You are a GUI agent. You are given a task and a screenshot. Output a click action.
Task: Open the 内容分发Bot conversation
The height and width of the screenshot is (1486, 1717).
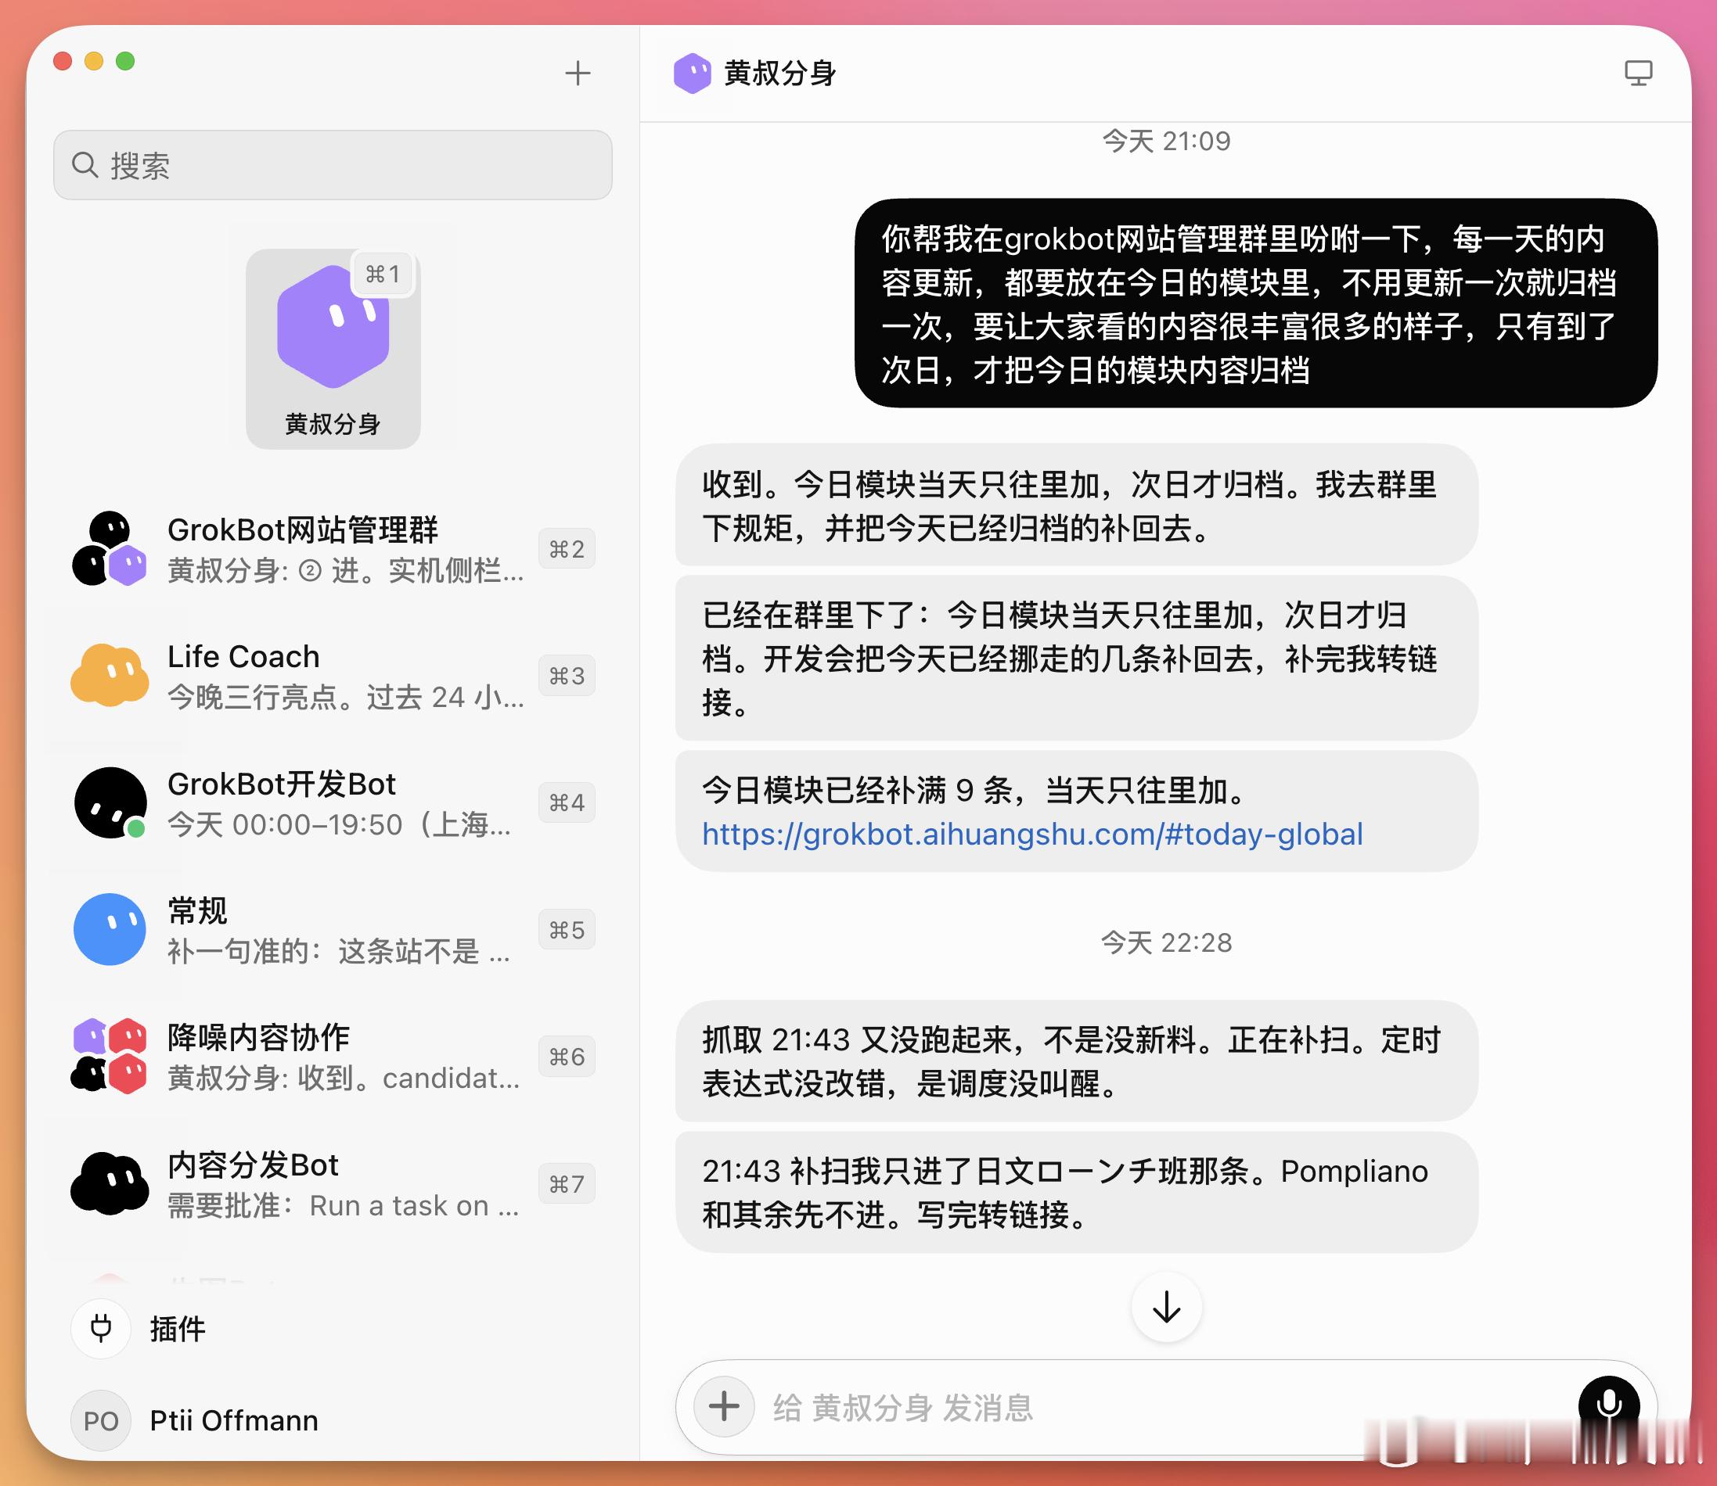pyautogui.click(x=333, y=1183)
